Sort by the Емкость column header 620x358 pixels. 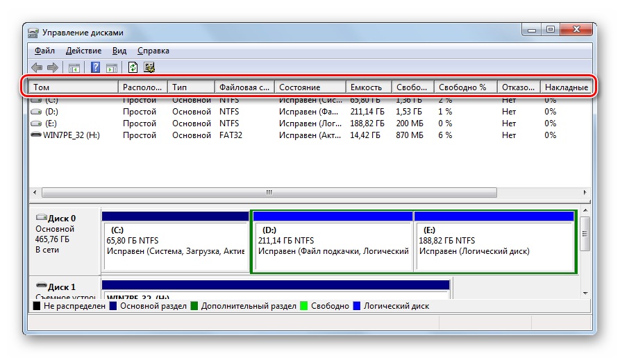(x=368, y=87)
